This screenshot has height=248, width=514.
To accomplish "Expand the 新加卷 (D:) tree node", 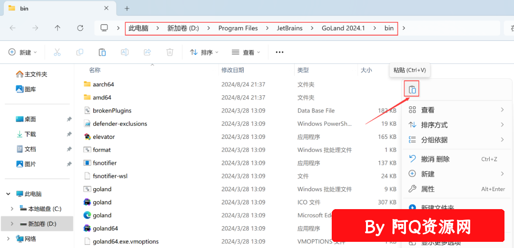I will coord(12,224).
